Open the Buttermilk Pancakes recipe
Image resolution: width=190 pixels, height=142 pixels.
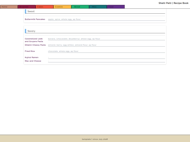pyautogui.click(x=35, y=19)
